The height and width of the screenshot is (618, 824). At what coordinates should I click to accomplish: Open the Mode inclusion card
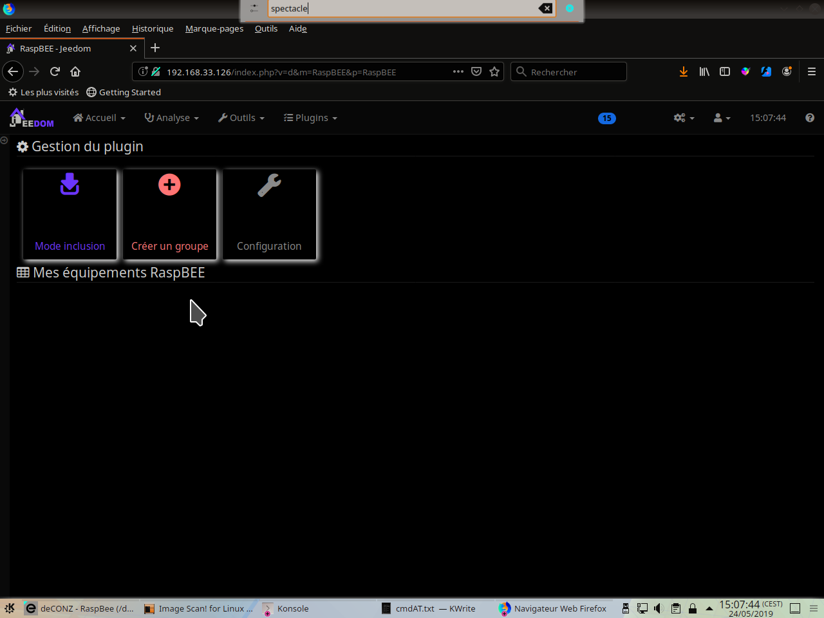click(70, 214)
